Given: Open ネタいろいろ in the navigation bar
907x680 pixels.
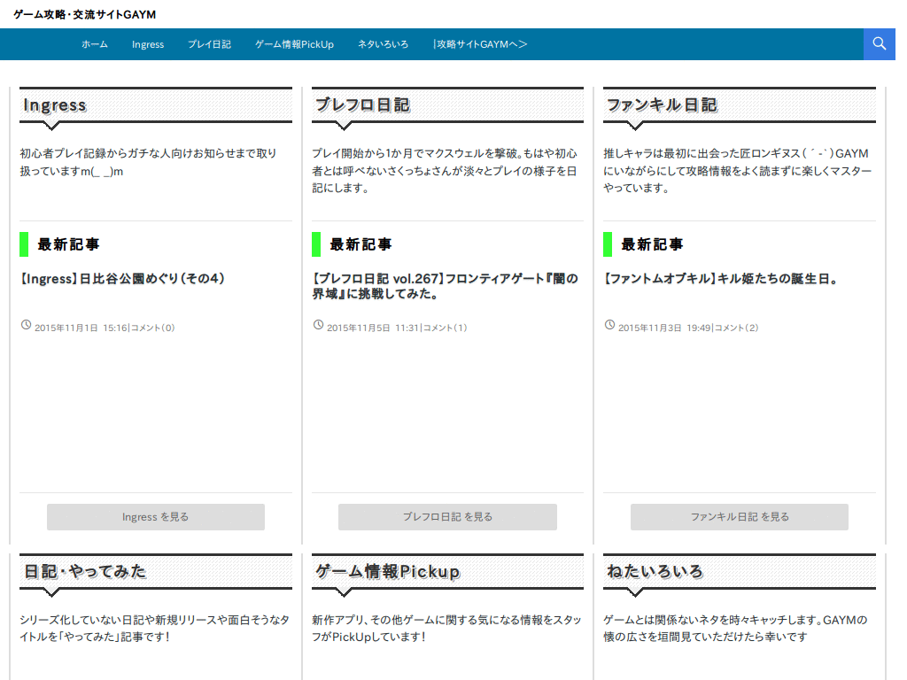Looking at the screenshot, I should (383, 44).
